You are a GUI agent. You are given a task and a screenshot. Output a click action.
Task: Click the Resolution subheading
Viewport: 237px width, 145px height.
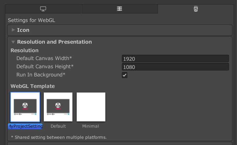click(x=24, y=51)
